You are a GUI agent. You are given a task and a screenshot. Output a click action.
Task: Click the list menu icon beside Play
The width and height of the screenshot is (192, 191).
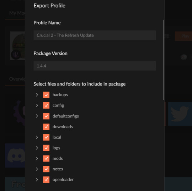pyautogui.click(x=167, y=36)
